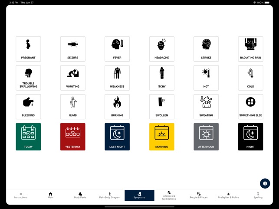279x209 pixels.
Task: Select the yellow Morning tile
Action: 162,137
